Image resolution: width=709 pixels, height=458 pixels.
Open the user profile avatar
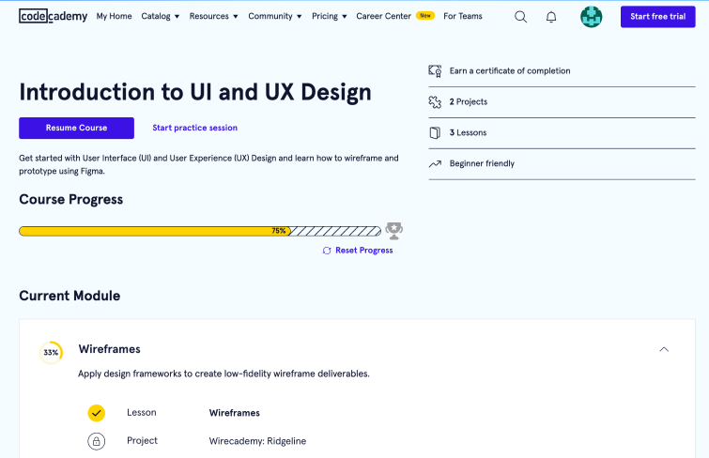(x=592, y=17)
